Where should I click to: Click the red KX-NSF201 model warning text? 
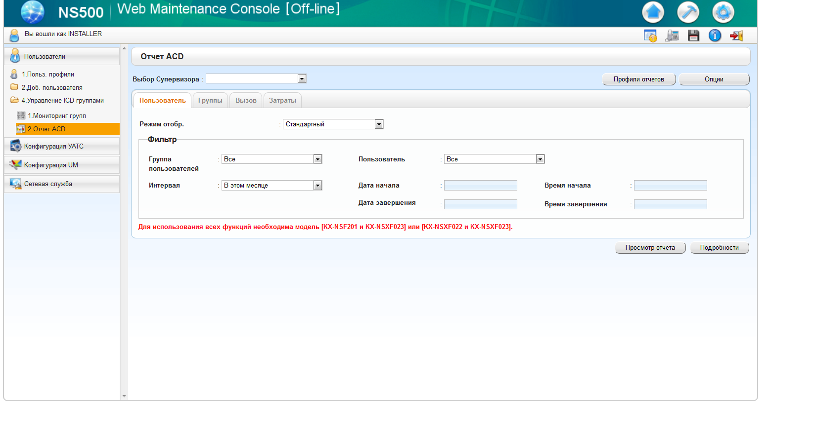[325, 227]
